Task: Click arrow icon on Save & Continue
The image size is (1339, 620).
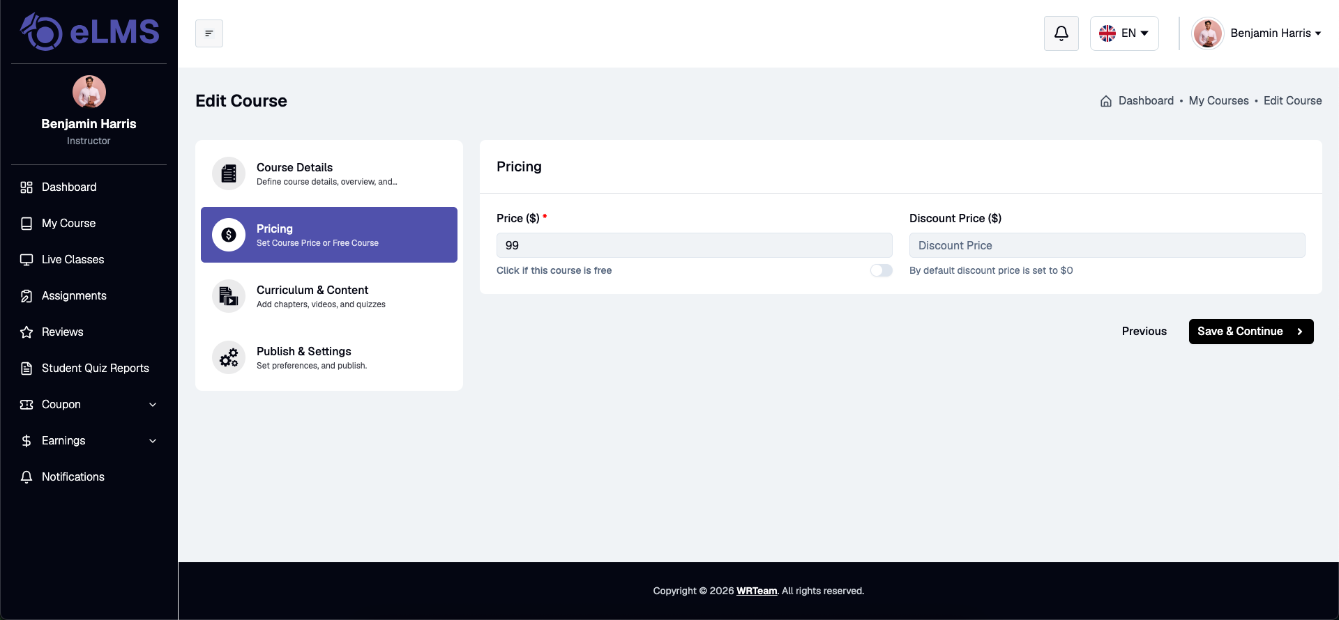Action: pos(1299,332)
